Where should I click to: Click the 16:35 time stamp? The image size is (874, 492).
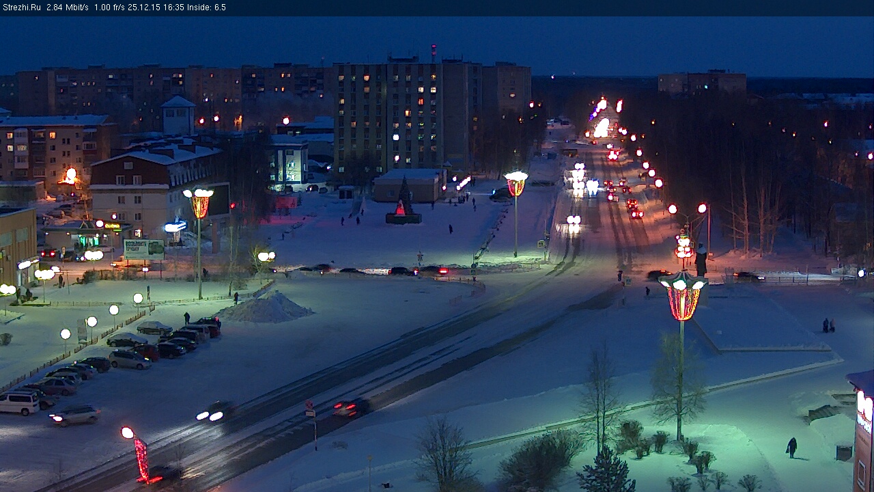175,8
